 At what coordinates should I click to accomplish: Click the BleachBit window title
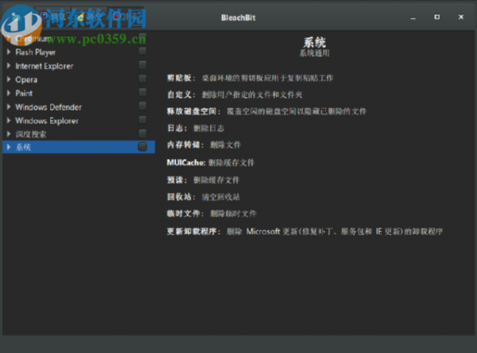[238, 18]
